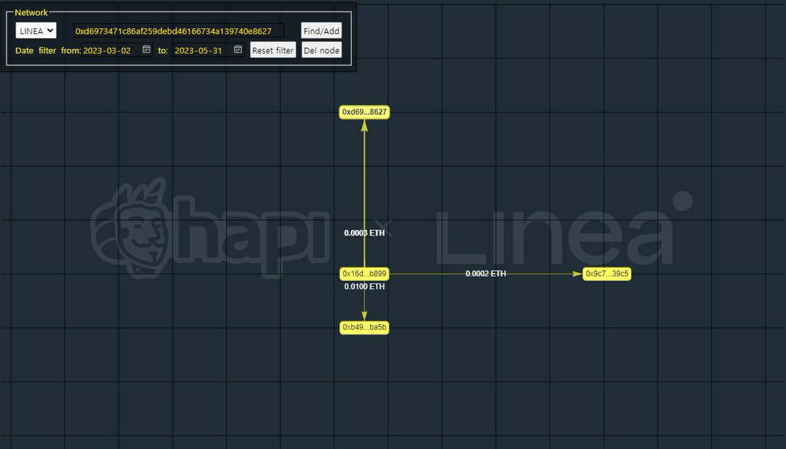Select the node 0xb49...ba5b

(365, 327)
